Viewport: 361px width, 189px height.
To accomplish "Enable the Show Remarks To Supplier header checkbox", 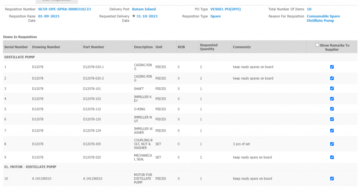I will pyautogui.click(x=317, y=45).
